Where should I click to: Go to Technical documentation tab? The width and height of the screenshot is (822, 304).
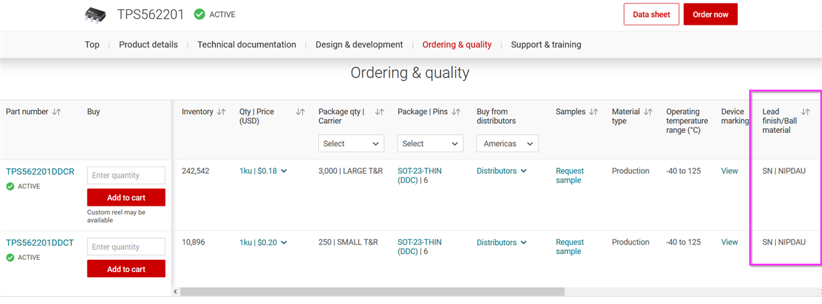(x=247, y=45)
